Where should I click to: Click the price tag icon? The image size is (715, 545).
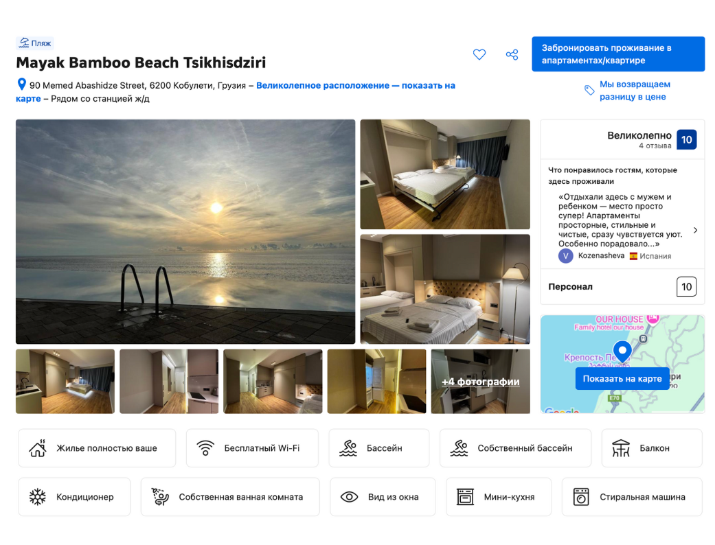click(589, 91)
